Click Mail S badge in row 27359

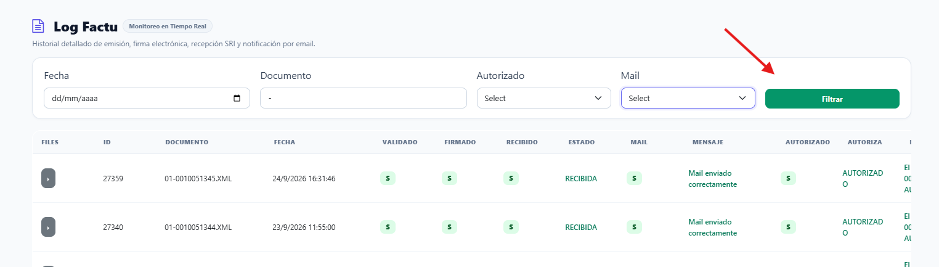[x=634, y=178]
